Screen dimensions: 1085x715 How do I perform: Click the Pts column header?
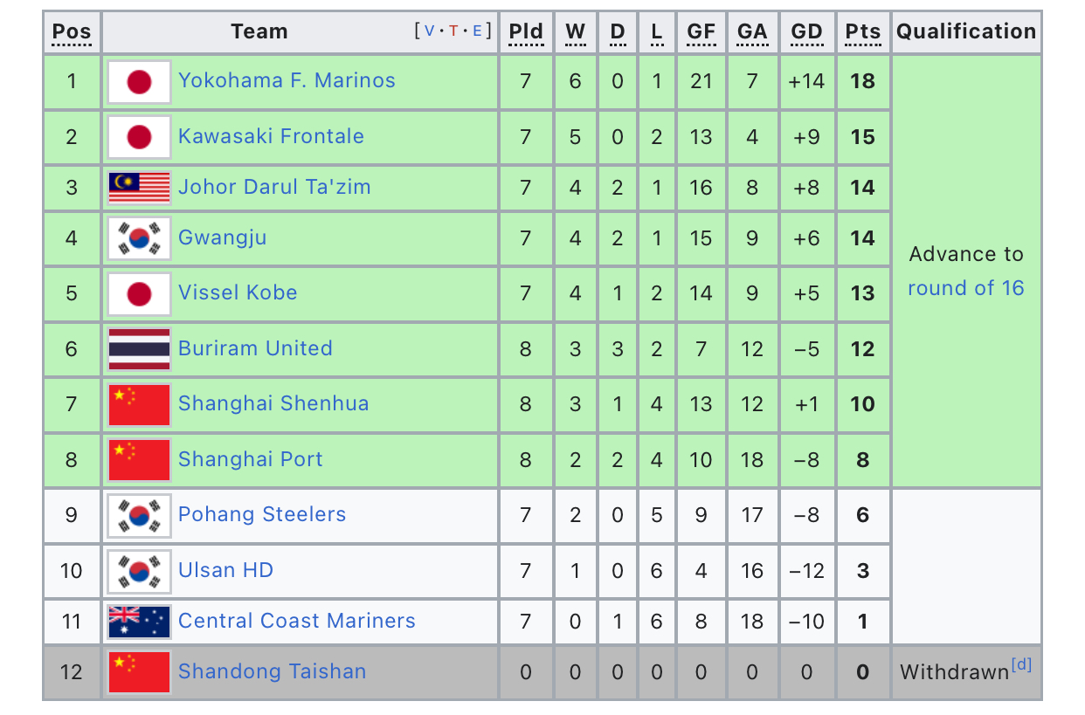863,32
